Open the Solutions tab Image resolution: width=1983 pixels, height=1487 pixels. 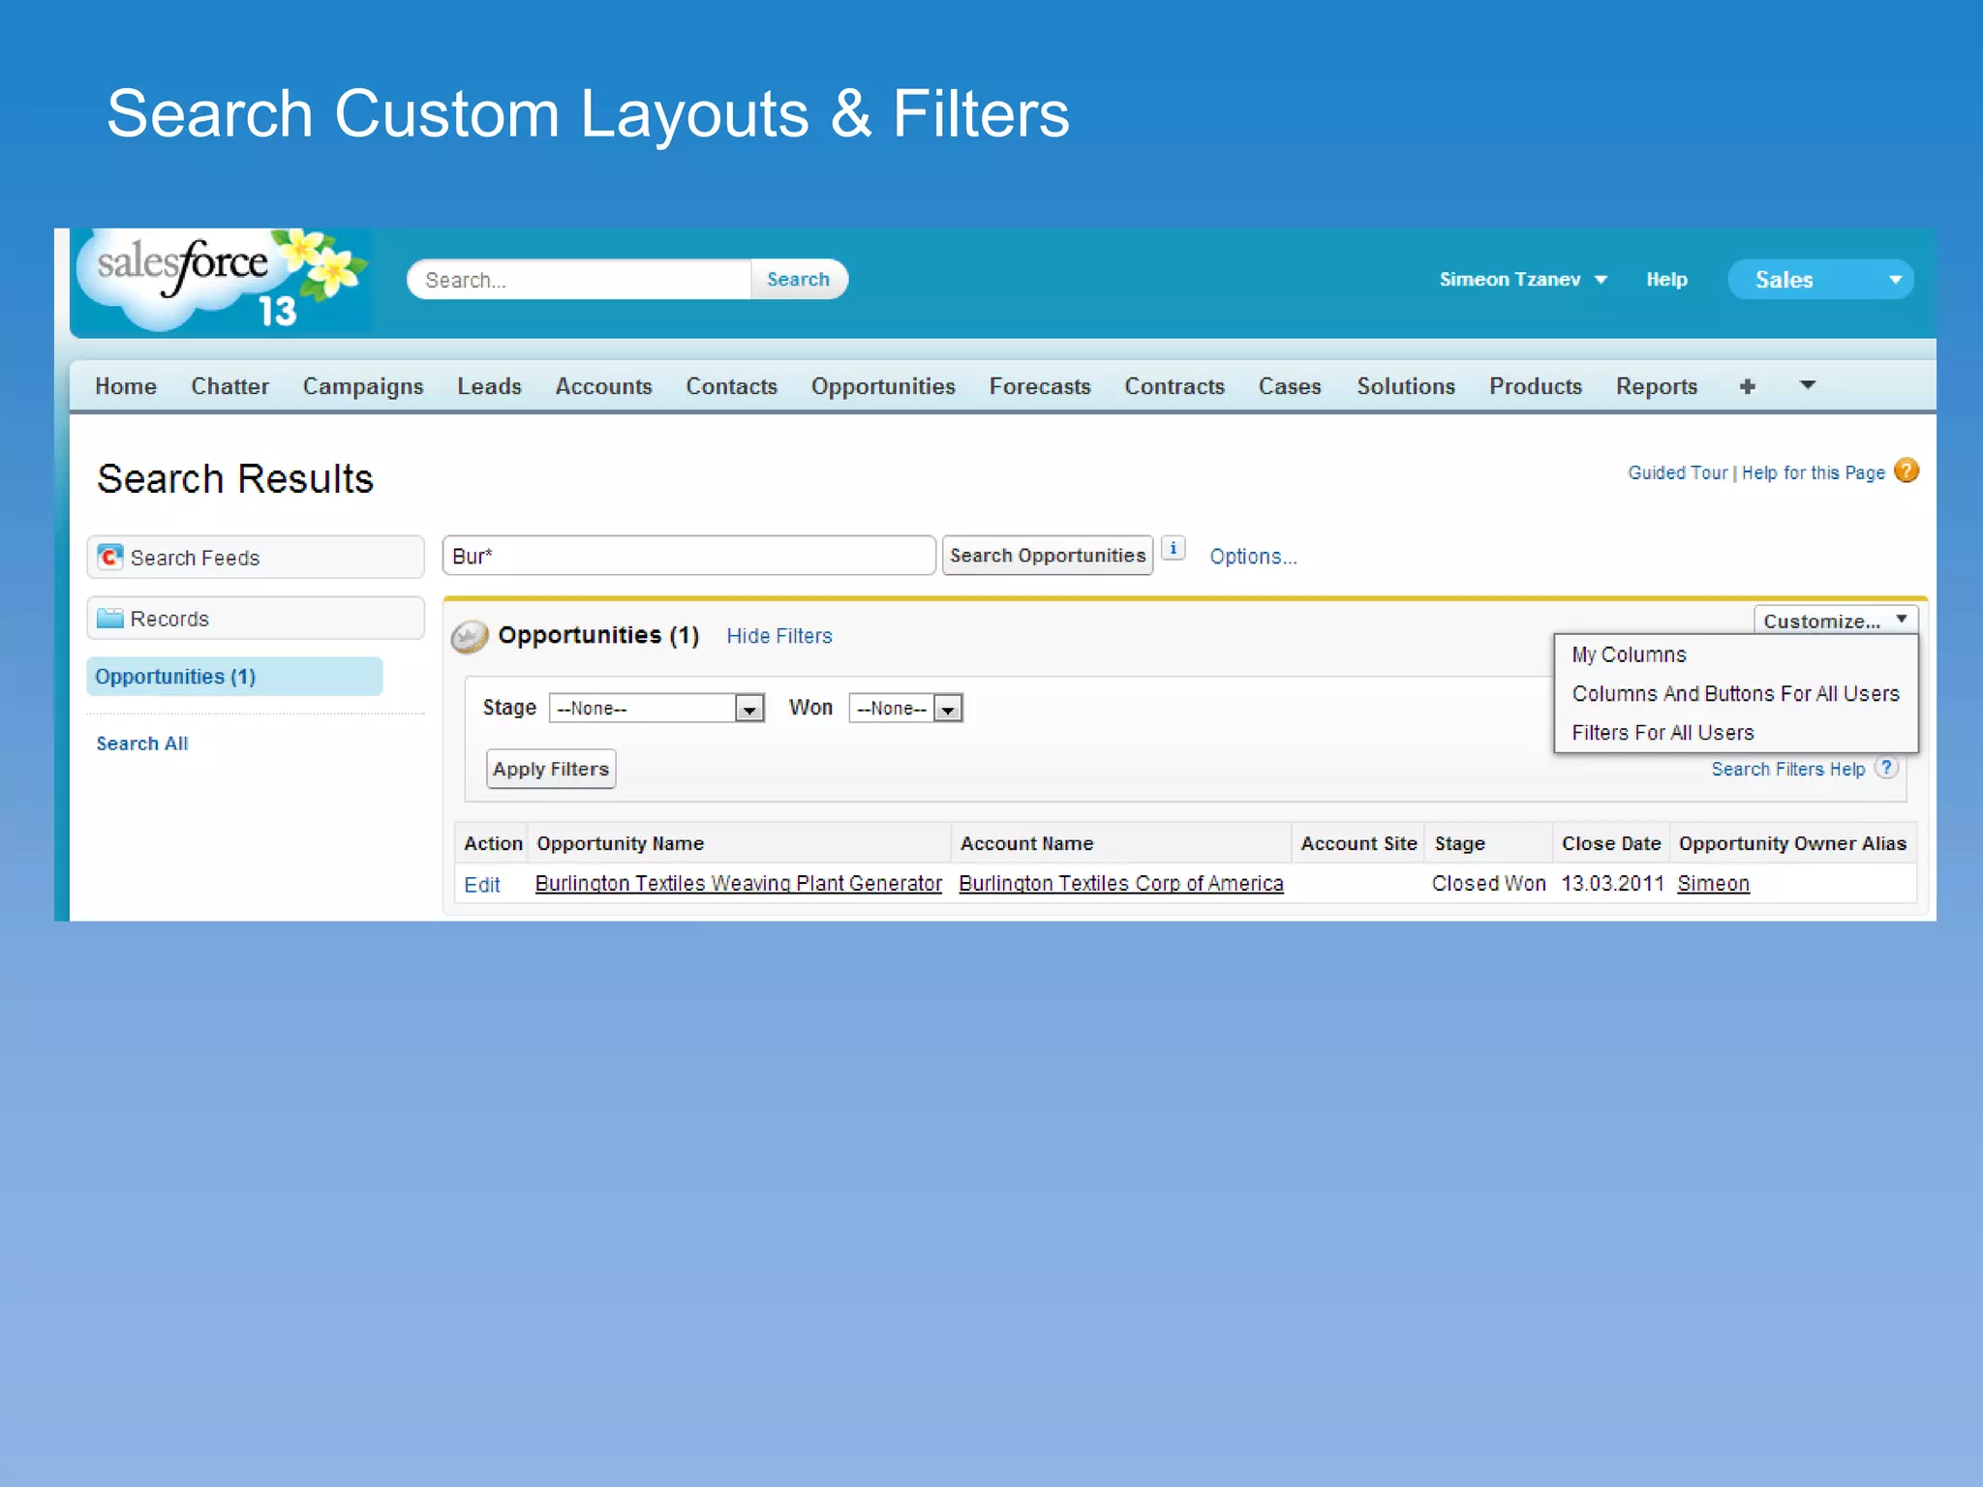(1406, 386)
